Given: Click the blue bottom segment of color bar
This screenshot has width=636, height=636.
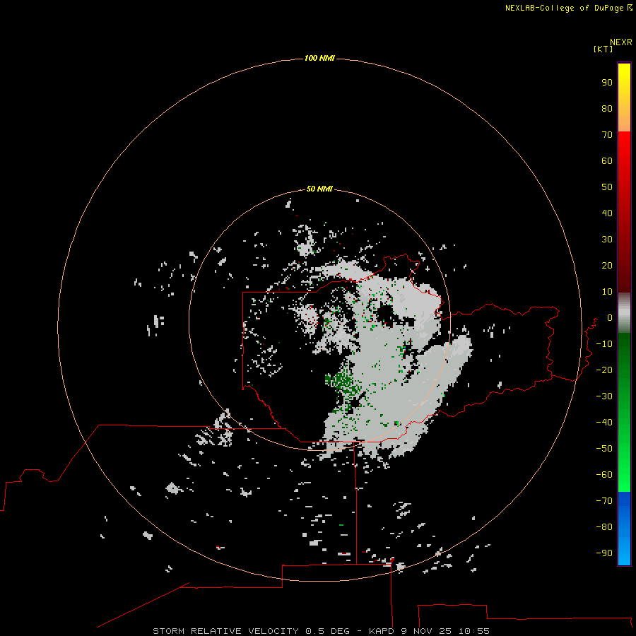Looking at the screenshot, I should pyautogui.click(x=624, y=528).
